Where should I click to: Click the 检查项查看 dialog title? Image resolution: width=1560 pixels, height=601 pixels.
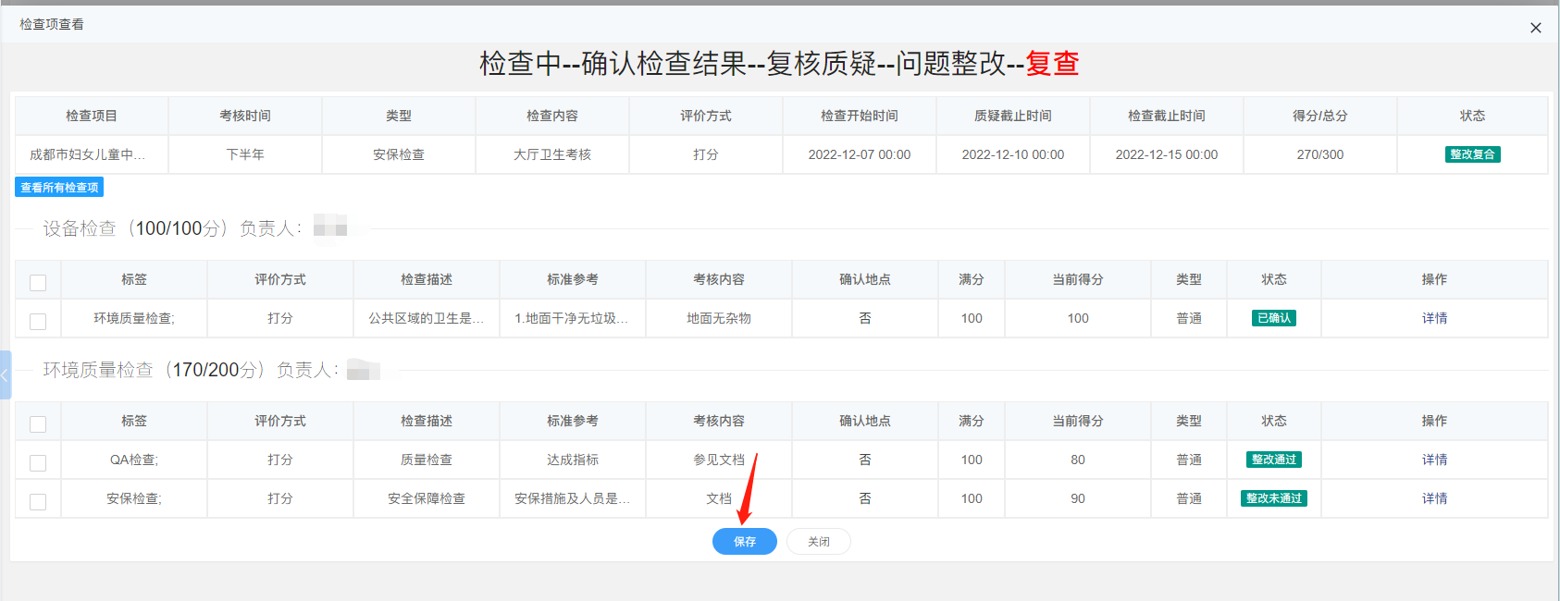click(x=52, y=24)
